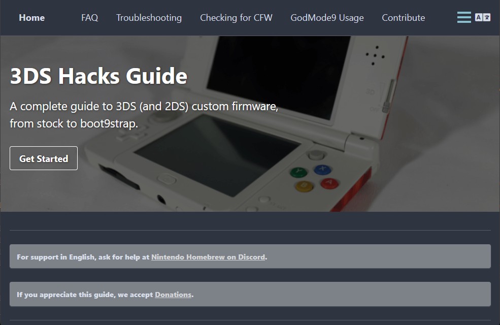The image size is (500, 325).
Task: Open the Donations link
Action: tap(173, 295)
